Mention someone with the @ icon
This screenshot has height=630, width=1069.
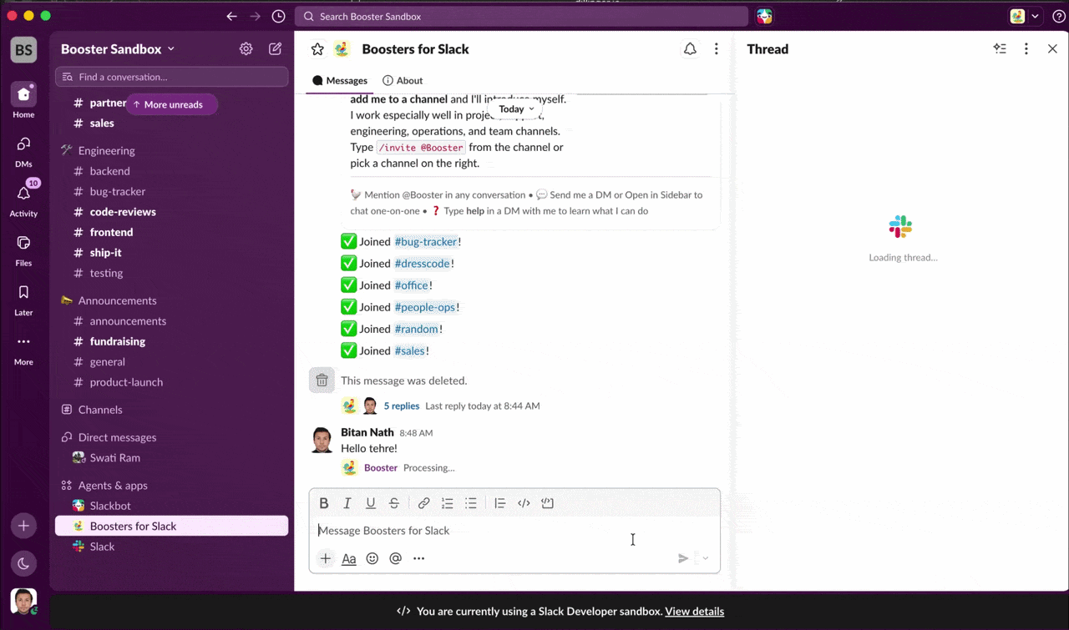coord(396,558)
